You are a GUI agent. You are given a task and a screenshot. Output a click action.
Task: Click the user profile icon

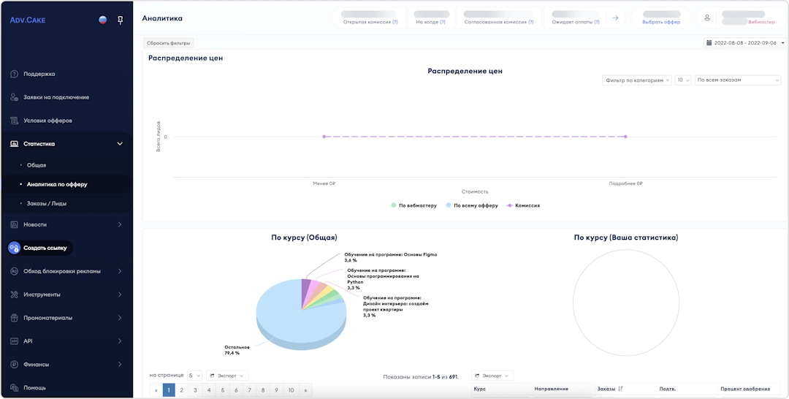click(x=707, y=18)
